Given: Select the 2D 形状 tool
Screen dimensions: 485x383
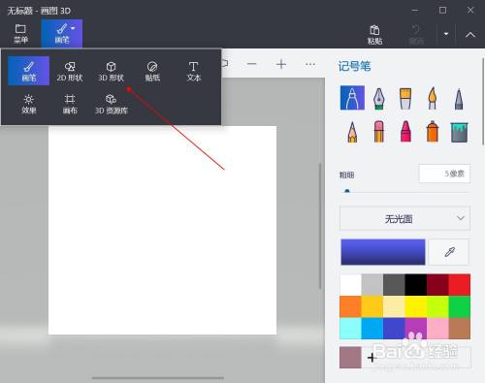Looking at the screenshot, I should pyautogui.click(x=70, y=71).
